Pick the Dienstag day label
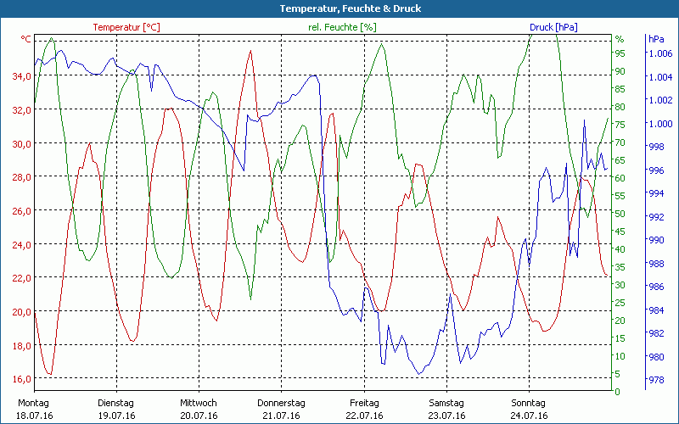Screen dimensions: 679x424 point(115,403)
